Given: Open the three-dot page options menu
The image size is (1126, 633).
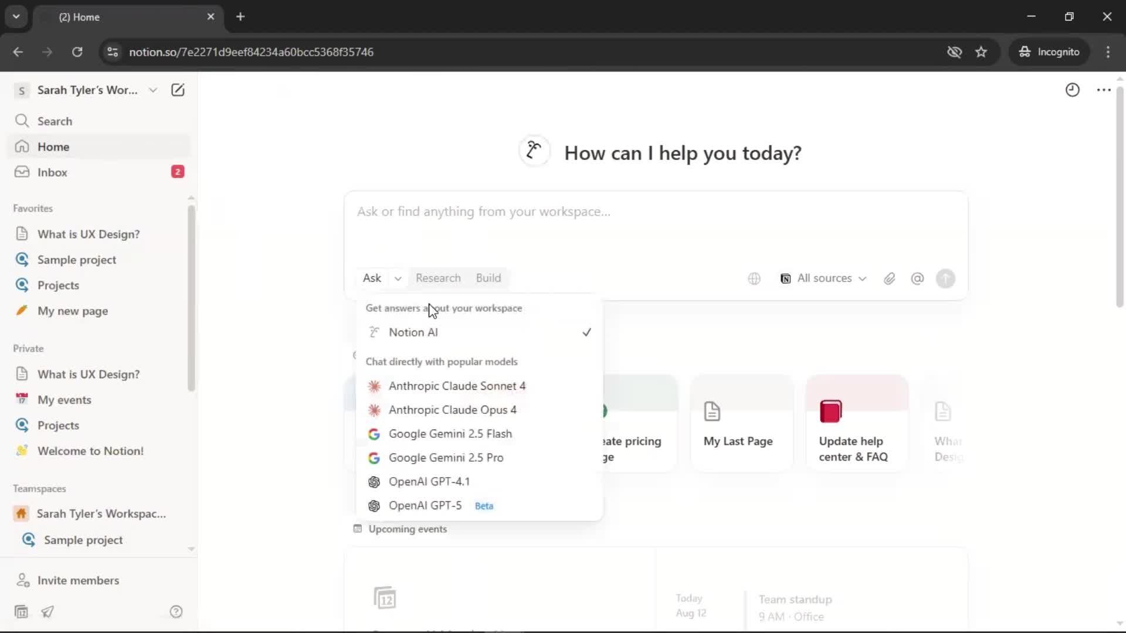Looking at the screenshot, I should (x=1104, y=90).
